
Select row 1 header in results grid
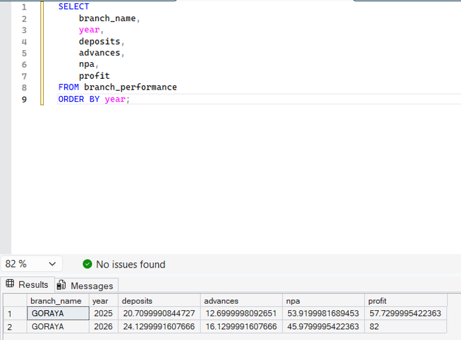[15, 313]
